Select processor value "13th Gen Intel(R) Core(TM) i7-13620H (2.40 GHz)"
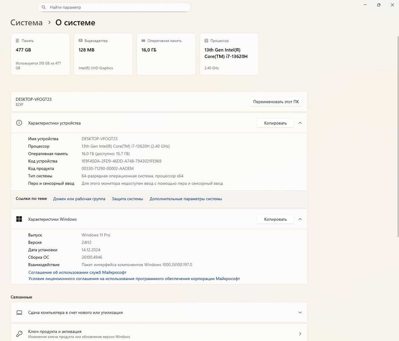The image size is (399, 341). [x=126, y=146]
